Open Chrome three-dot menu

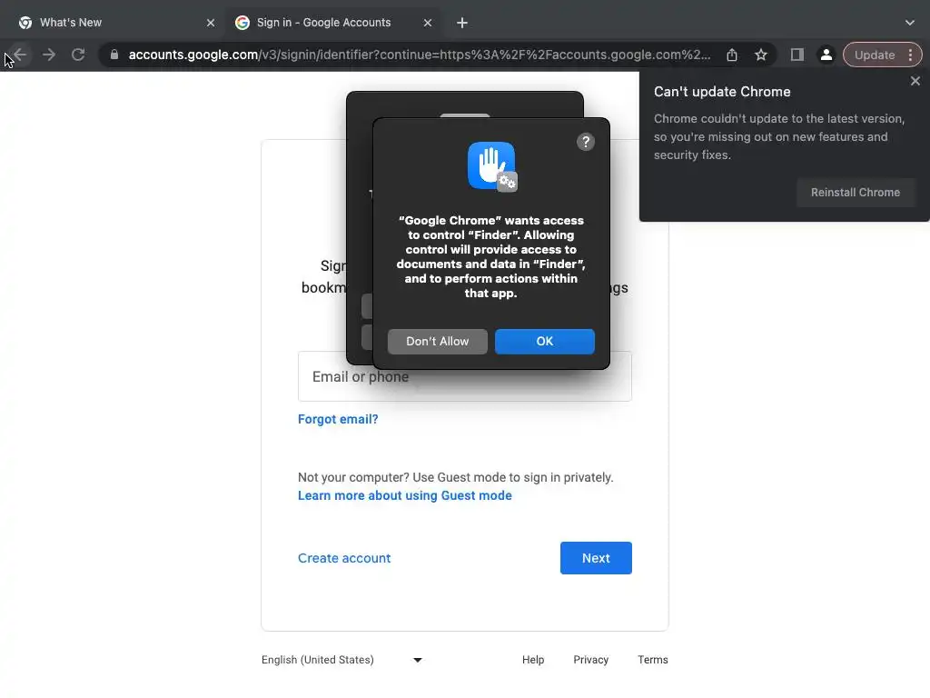[x=910, y=55]
